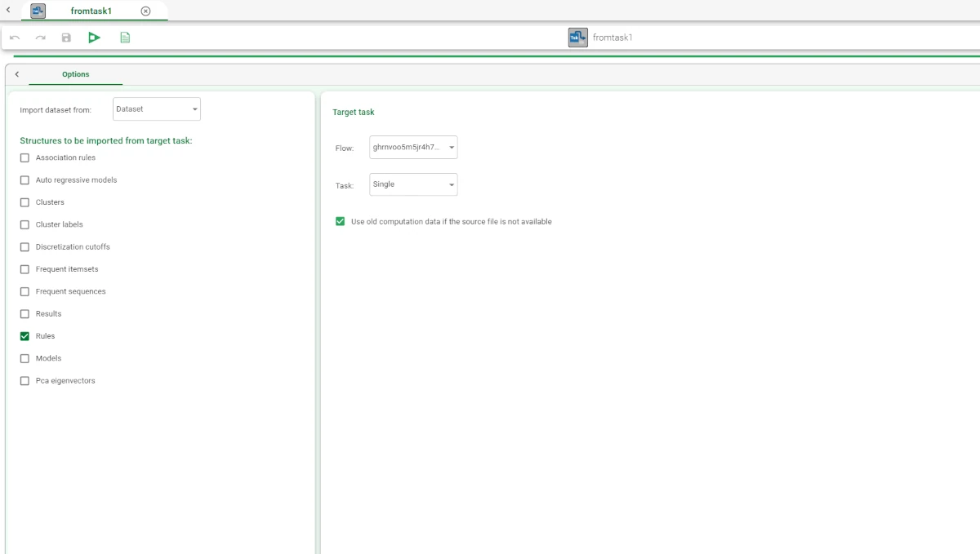The width and height of the screenshot is (980, 554).
Task: Click the fromtask1 tab icon
Action: point(38,11)
